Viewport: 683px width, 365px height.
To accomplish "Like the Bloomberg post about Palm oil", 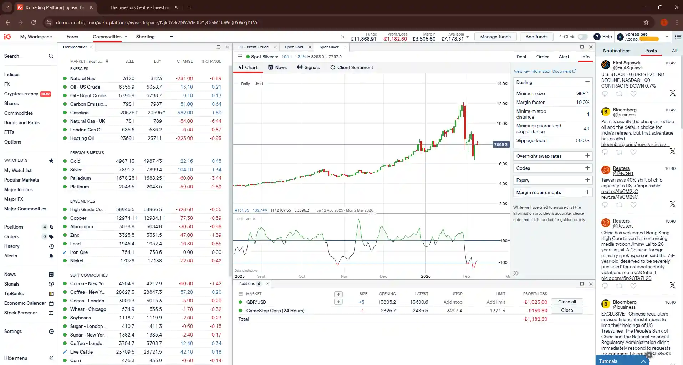I will click(634, 152).
